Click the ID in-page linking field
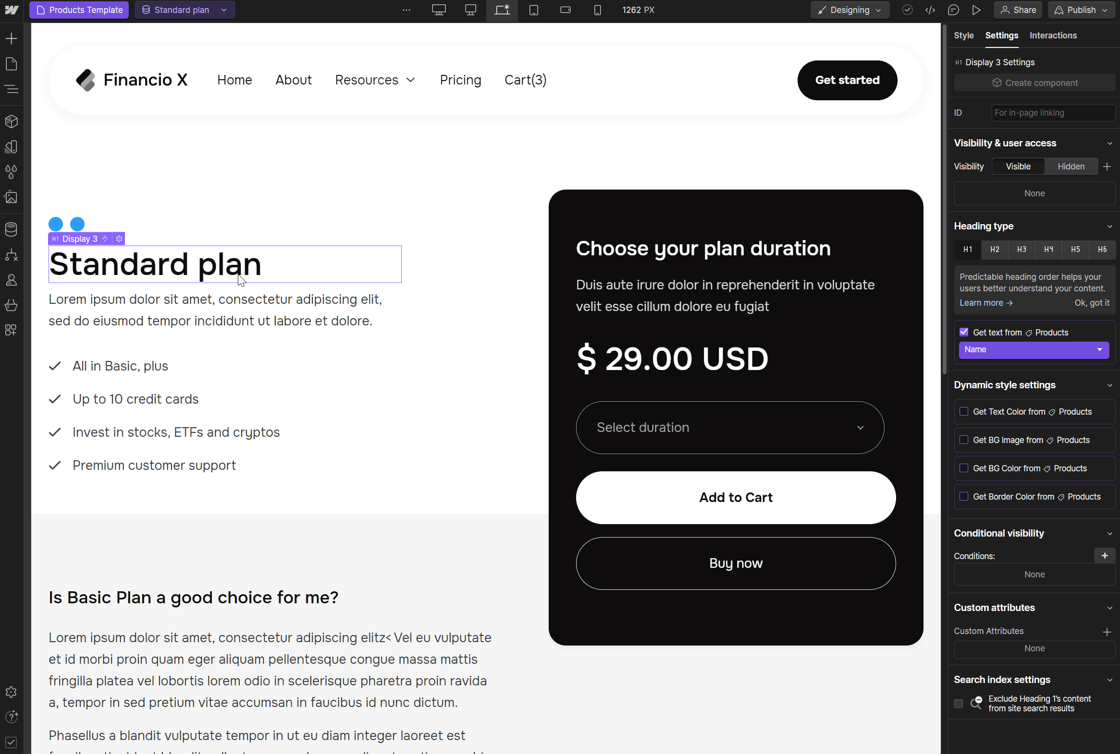The image size is (1120, 754). 1053,112
